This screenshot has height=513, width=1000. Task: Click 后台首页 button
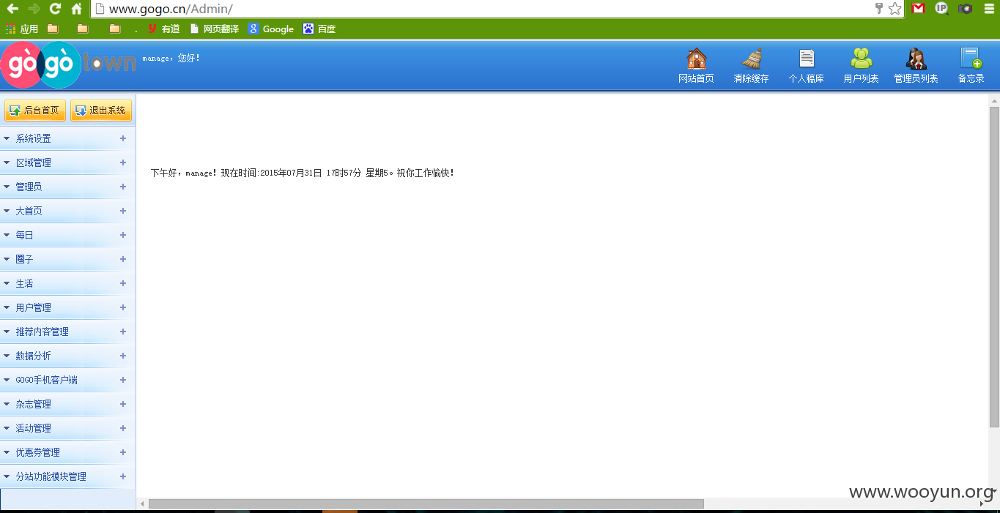[35, 111]
